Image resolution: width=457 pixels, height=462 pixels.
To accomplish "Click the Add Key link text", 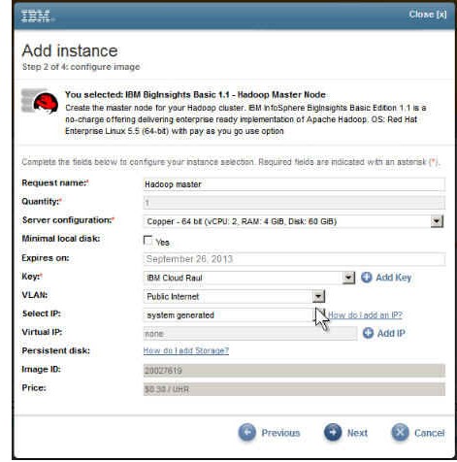I will [394, 278].
